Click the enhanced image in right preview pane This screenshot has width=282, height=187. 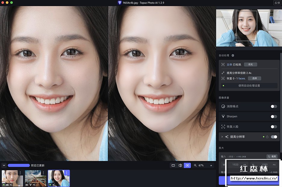[x=162, y=83]
